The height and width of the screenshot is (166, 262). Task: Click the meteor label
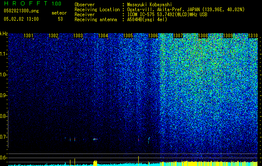(59, 13)
